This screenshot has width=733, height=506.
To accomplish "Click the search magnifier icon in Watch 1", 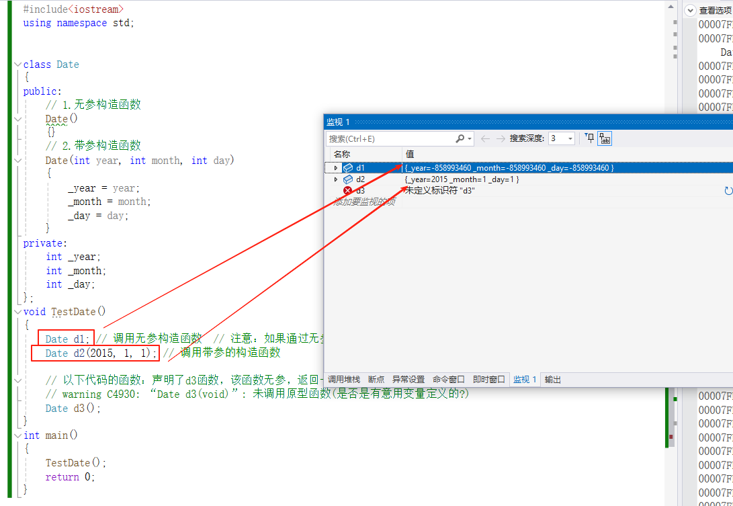I will [x=460, y=138].
